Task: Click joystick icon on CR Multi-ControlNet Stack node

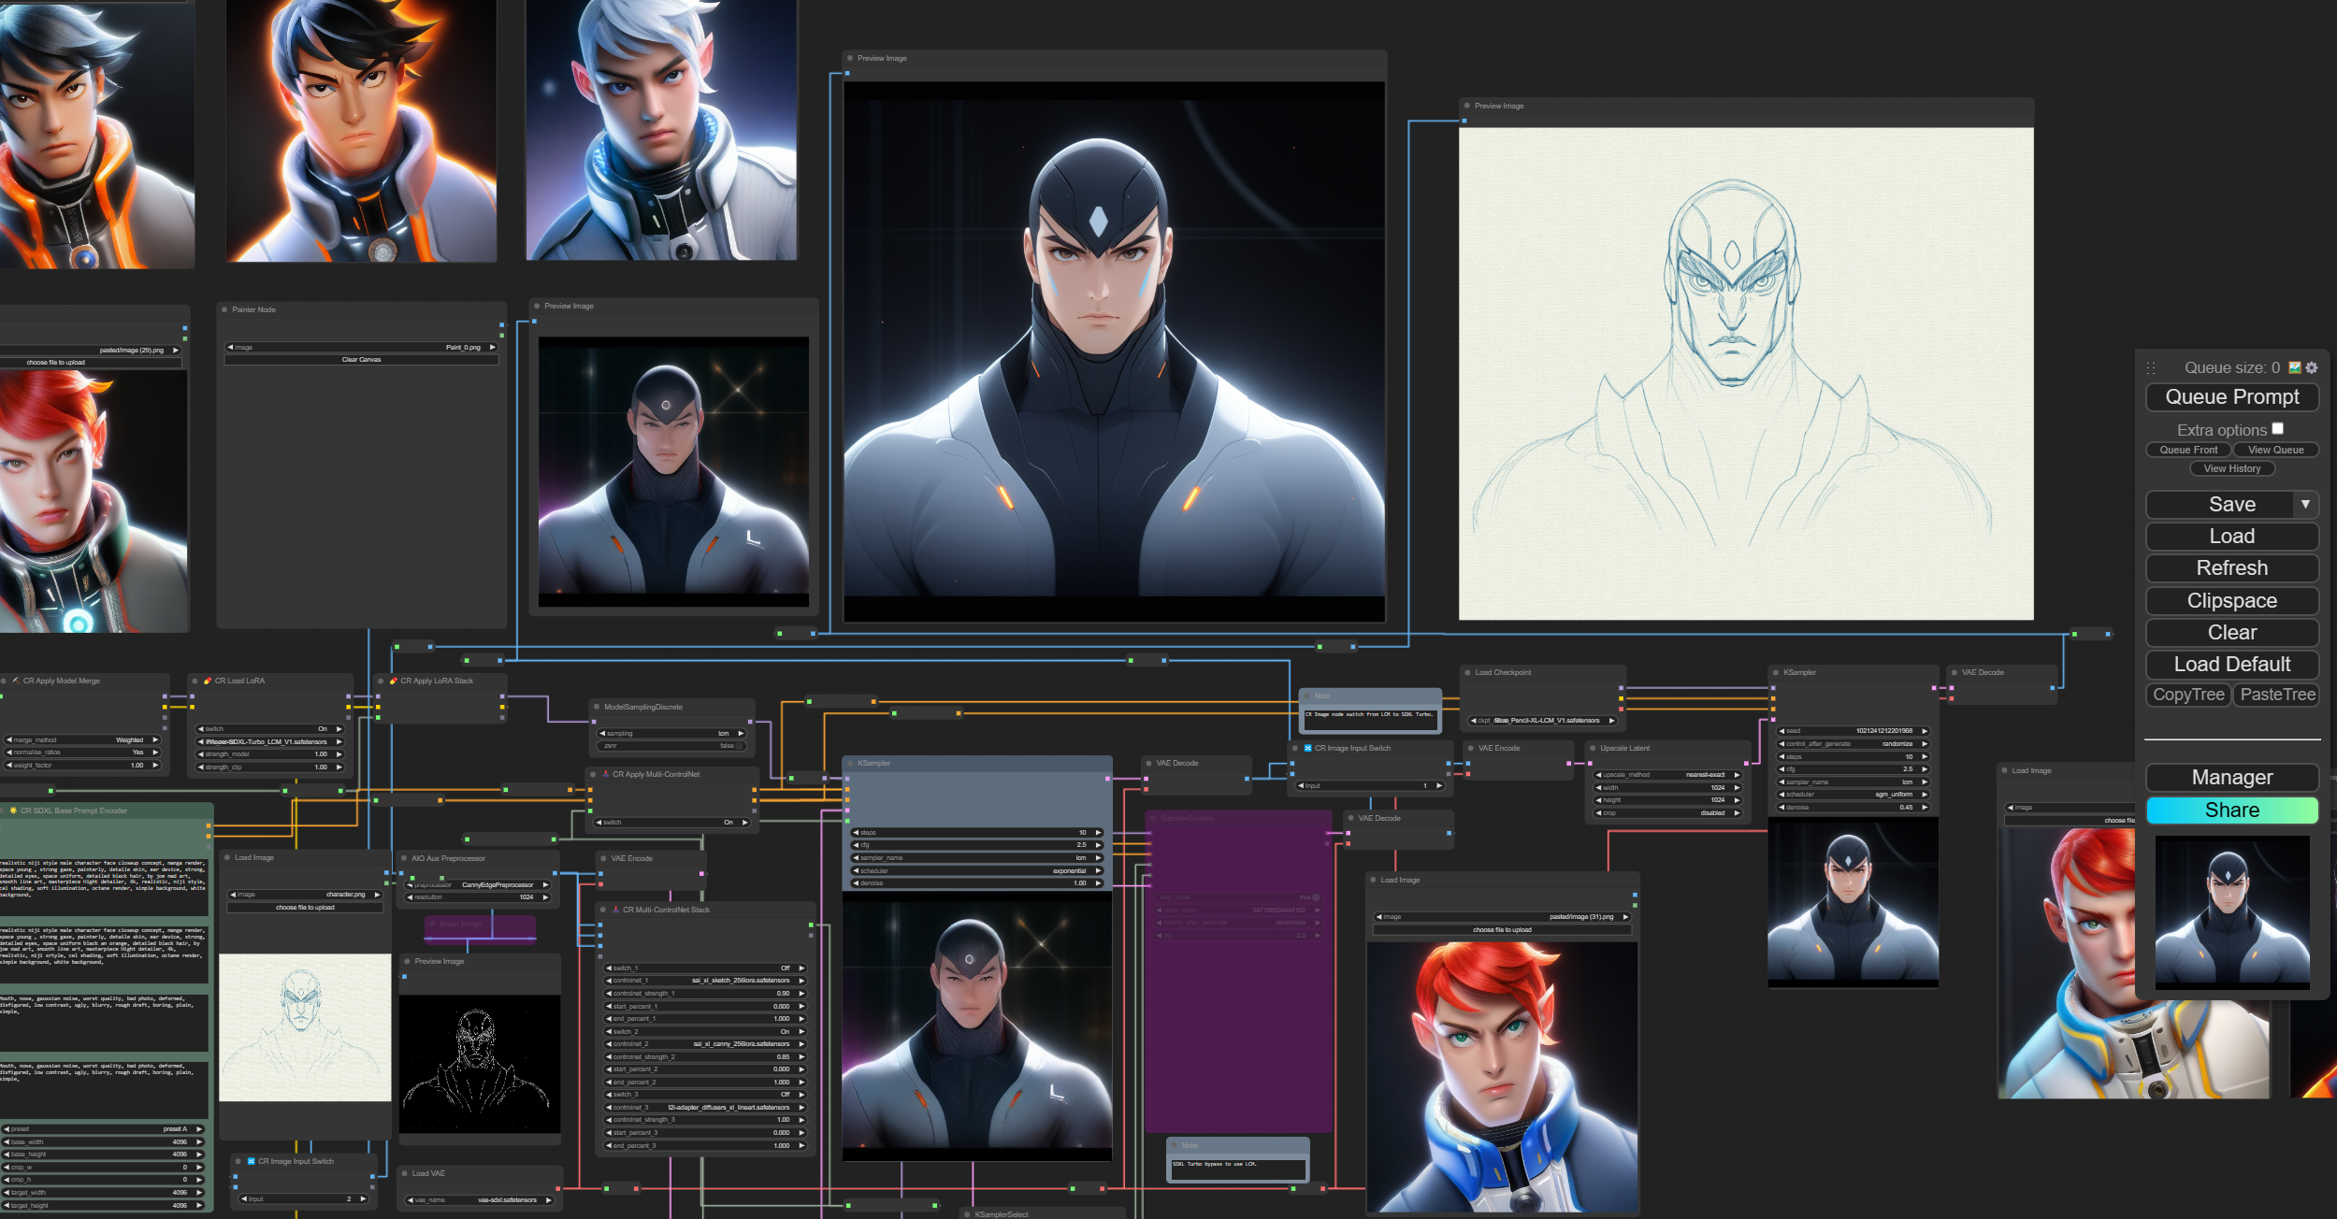Action: point(616,910)
